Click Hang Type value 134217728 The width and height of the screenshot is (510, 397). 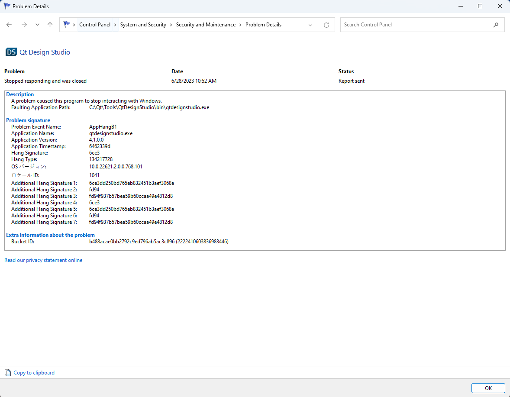coord(101,159)
